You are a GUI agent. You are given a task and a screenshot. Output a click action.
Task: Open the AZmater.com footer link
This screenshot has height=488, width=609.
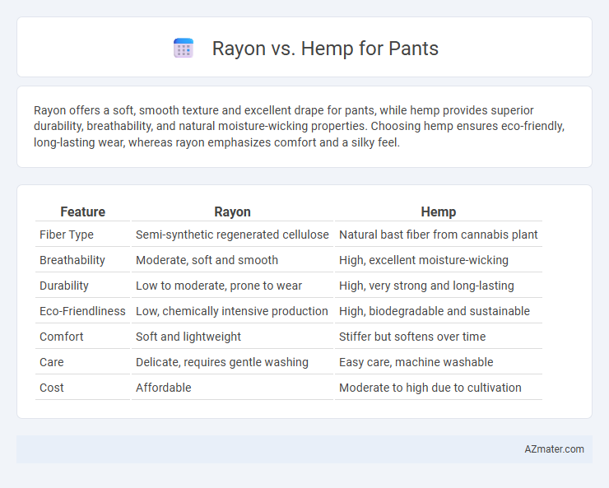(554, 449)
